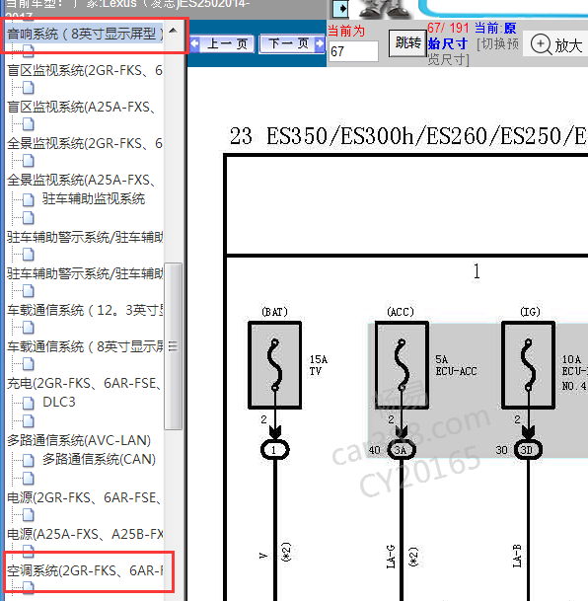Click page icon beside 驻车辅助监视系统
588x601 pixels.
pos(28,199)
